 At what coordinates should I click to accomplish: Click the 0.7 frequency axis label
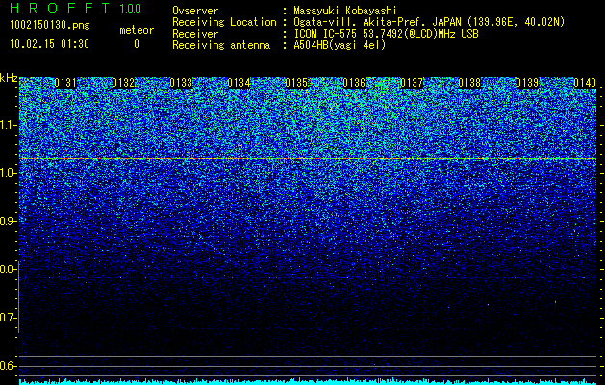[8, 318]
